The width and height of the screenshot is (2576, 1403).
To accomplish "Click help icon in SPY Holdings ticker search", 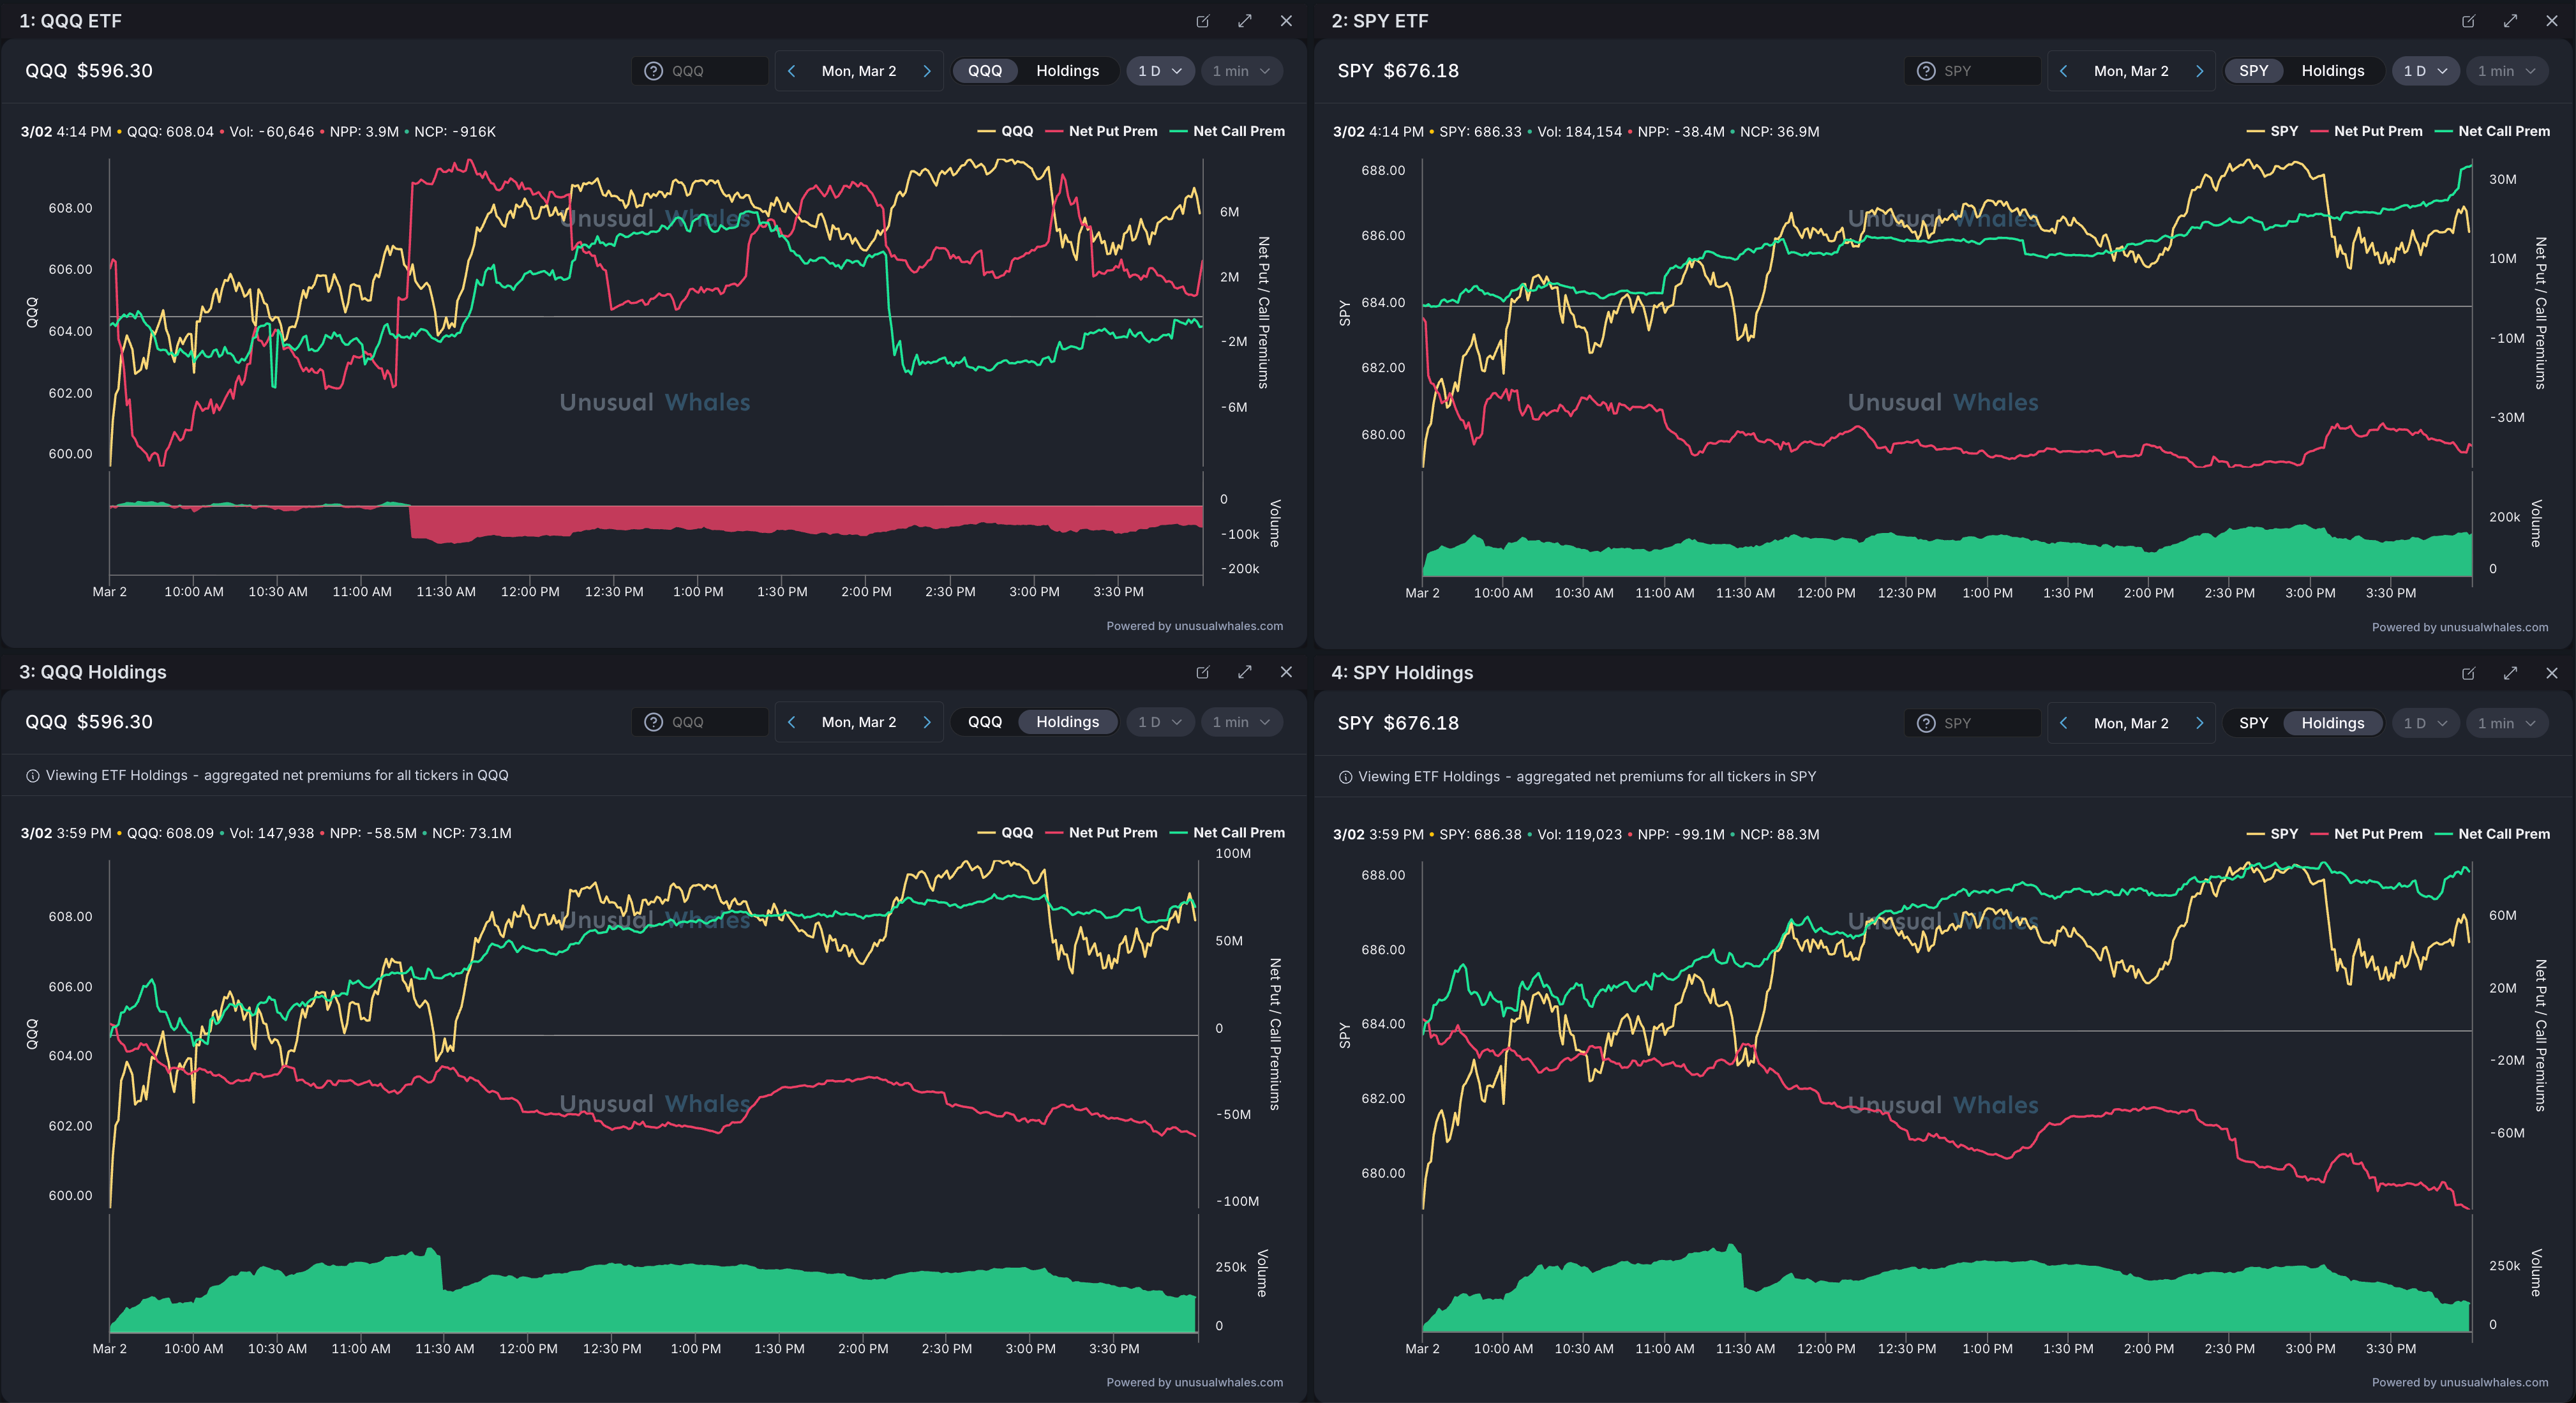I will coord(1925,723).
